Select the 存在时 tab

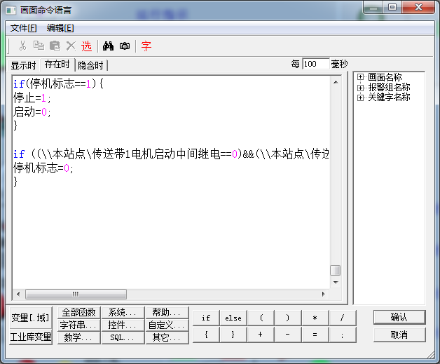pos(57,65)
